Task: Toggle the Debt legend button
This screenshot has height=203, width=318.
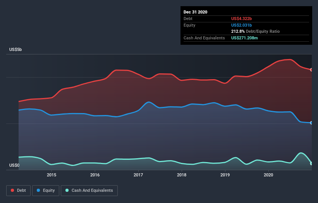Action: (x=19, y=191)
